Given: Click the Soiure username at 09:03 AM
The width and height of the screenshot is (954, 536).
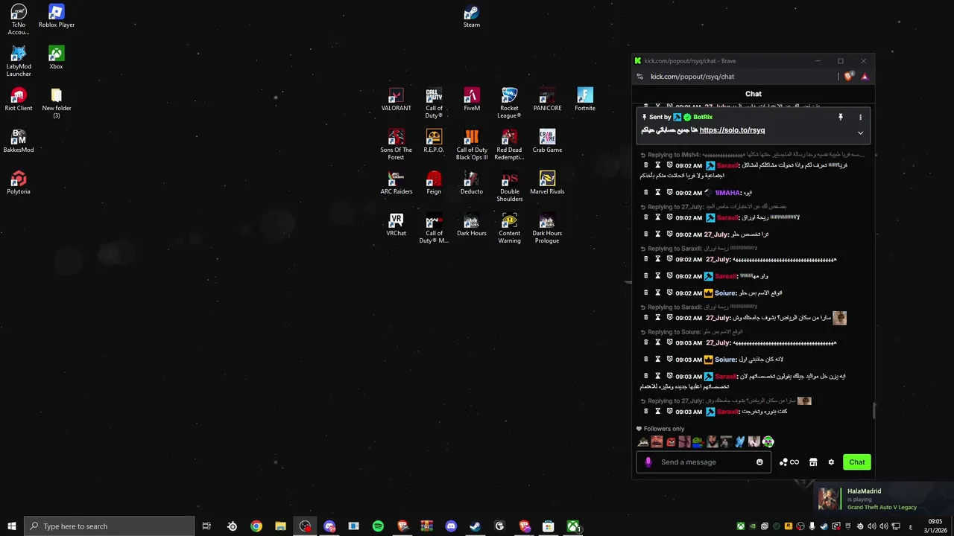Looking at the screenshot, I should [x=725, y=360].
